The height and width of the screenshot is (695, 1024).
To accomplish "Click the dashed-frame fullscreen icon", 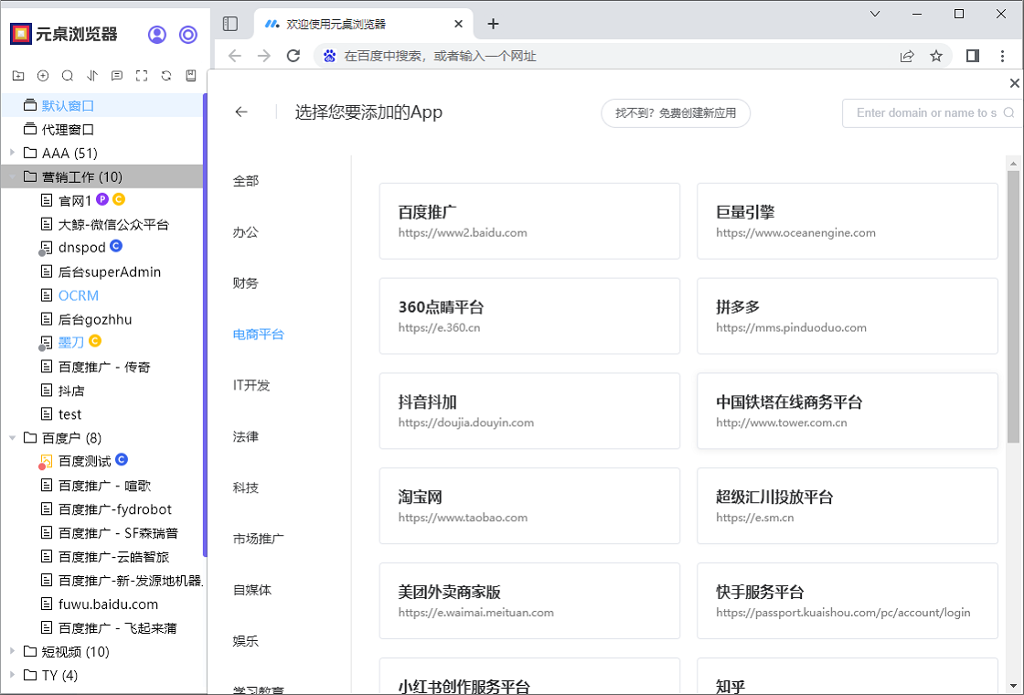I will tap(142, 76).
